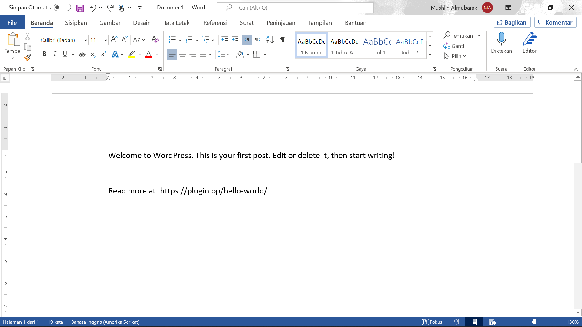Open the Tata Letak tab

176,23
